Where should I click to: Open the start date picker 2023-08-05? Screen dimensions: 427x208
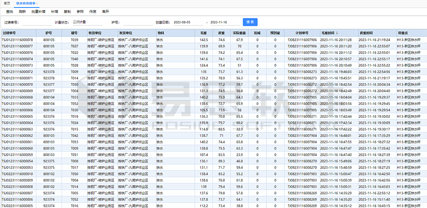[187, 22]
